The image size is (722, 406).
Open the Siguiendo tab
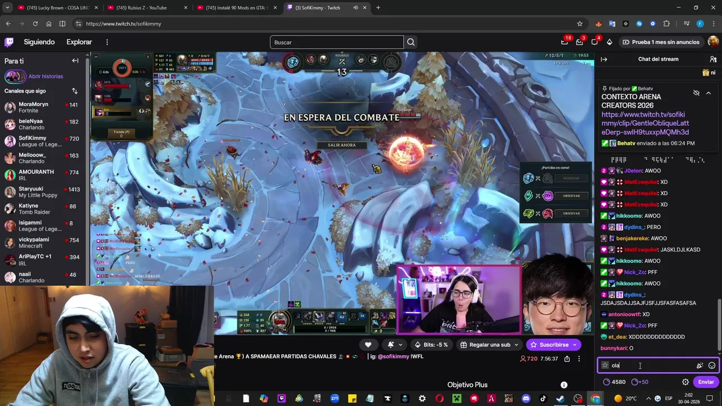pos(39,42)
